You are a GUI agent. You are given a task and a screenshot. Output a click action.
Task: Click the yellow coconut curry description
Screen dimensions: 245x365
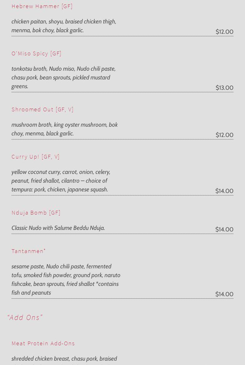click(61, 181)
